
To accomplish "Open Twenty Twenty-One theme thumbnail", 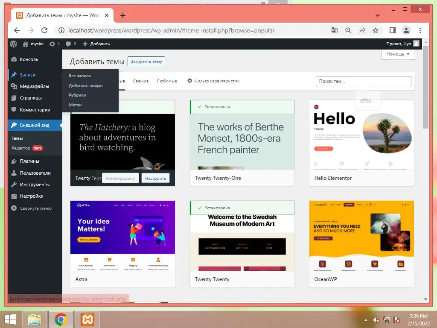I will click(x=242, y=142).
